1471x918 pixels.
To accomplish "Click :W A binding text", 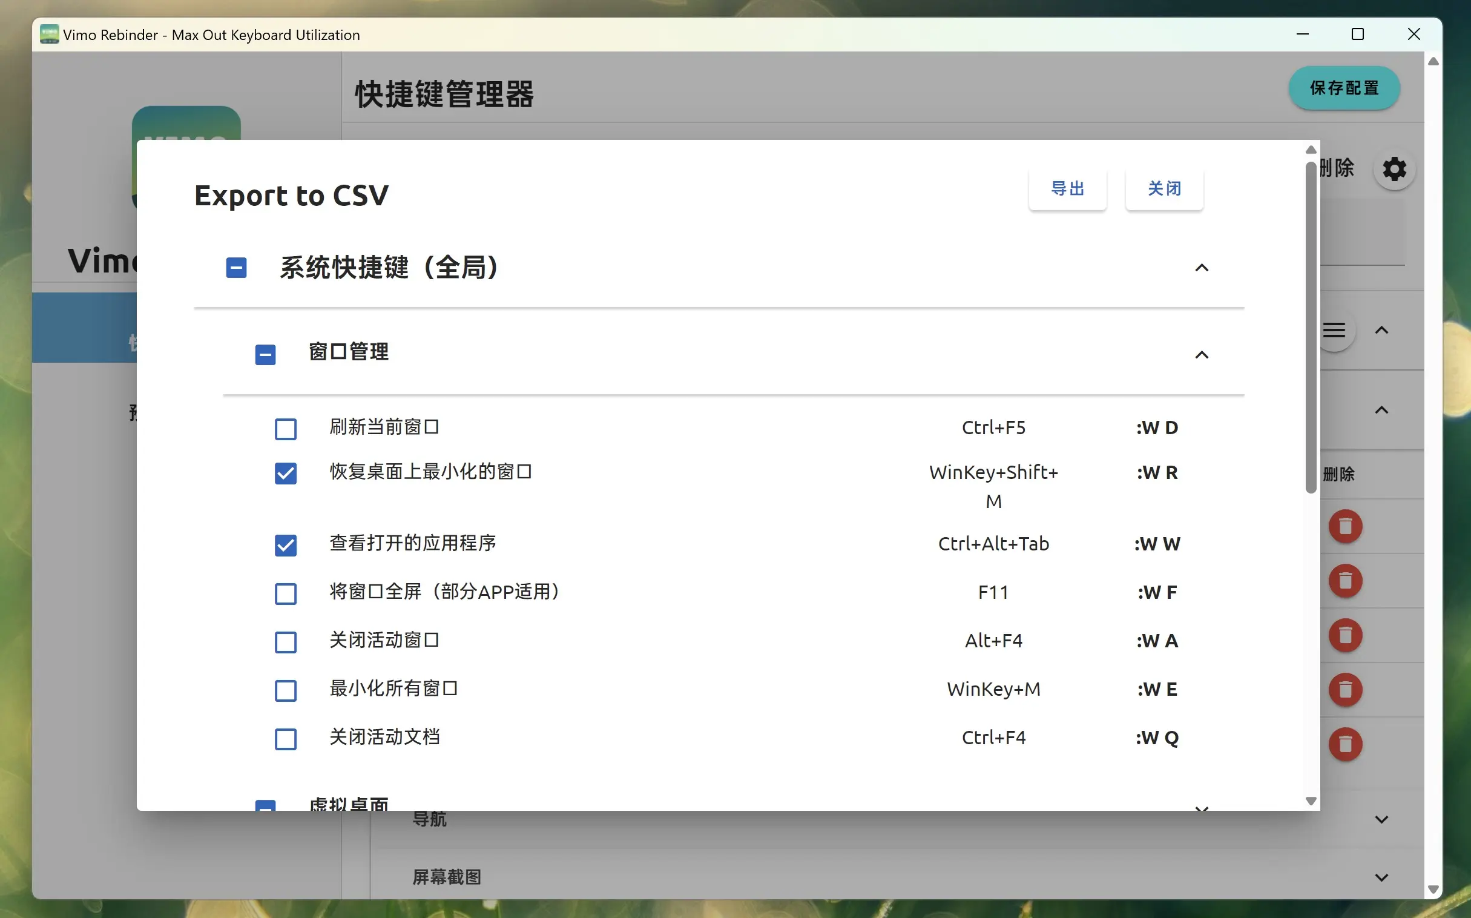I will point(1157,641).
